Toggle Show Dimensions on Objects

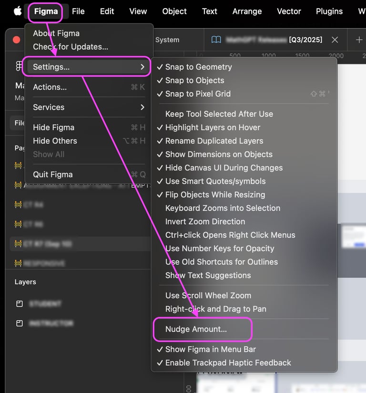(x=244, y=155)
